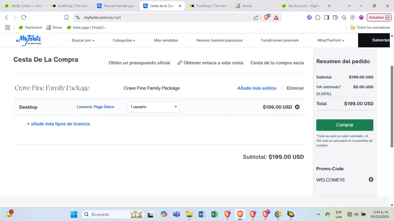Click Pago Único license link
This screenshot has height=221, width=394.
click(104, 107)
